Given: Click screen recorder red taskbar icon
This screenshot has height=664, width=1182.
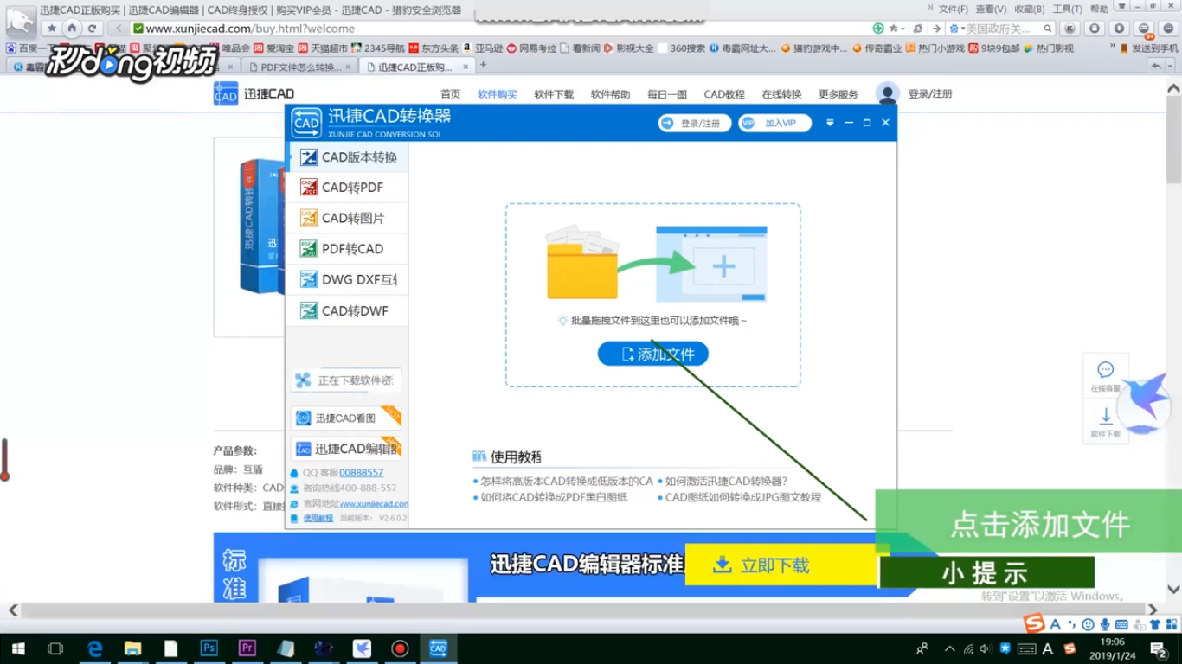Looking at the screenshot, I should point(400,648).
